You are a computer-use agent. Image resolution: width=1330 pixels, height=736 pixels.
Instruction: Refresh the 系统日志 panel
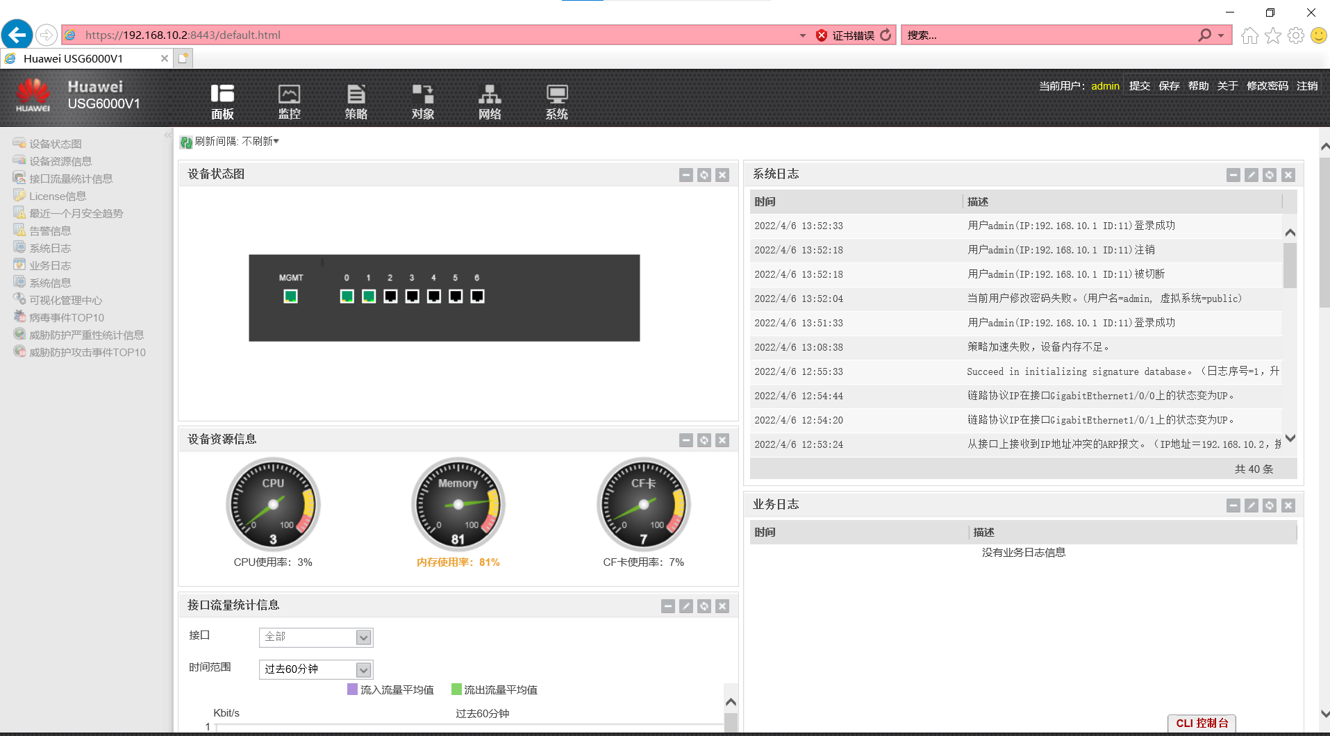[1270, 175]
